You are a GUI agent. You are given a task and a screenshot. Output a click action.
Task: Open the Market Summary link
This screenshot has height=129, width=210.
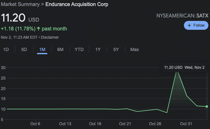[x=20, y=4]
